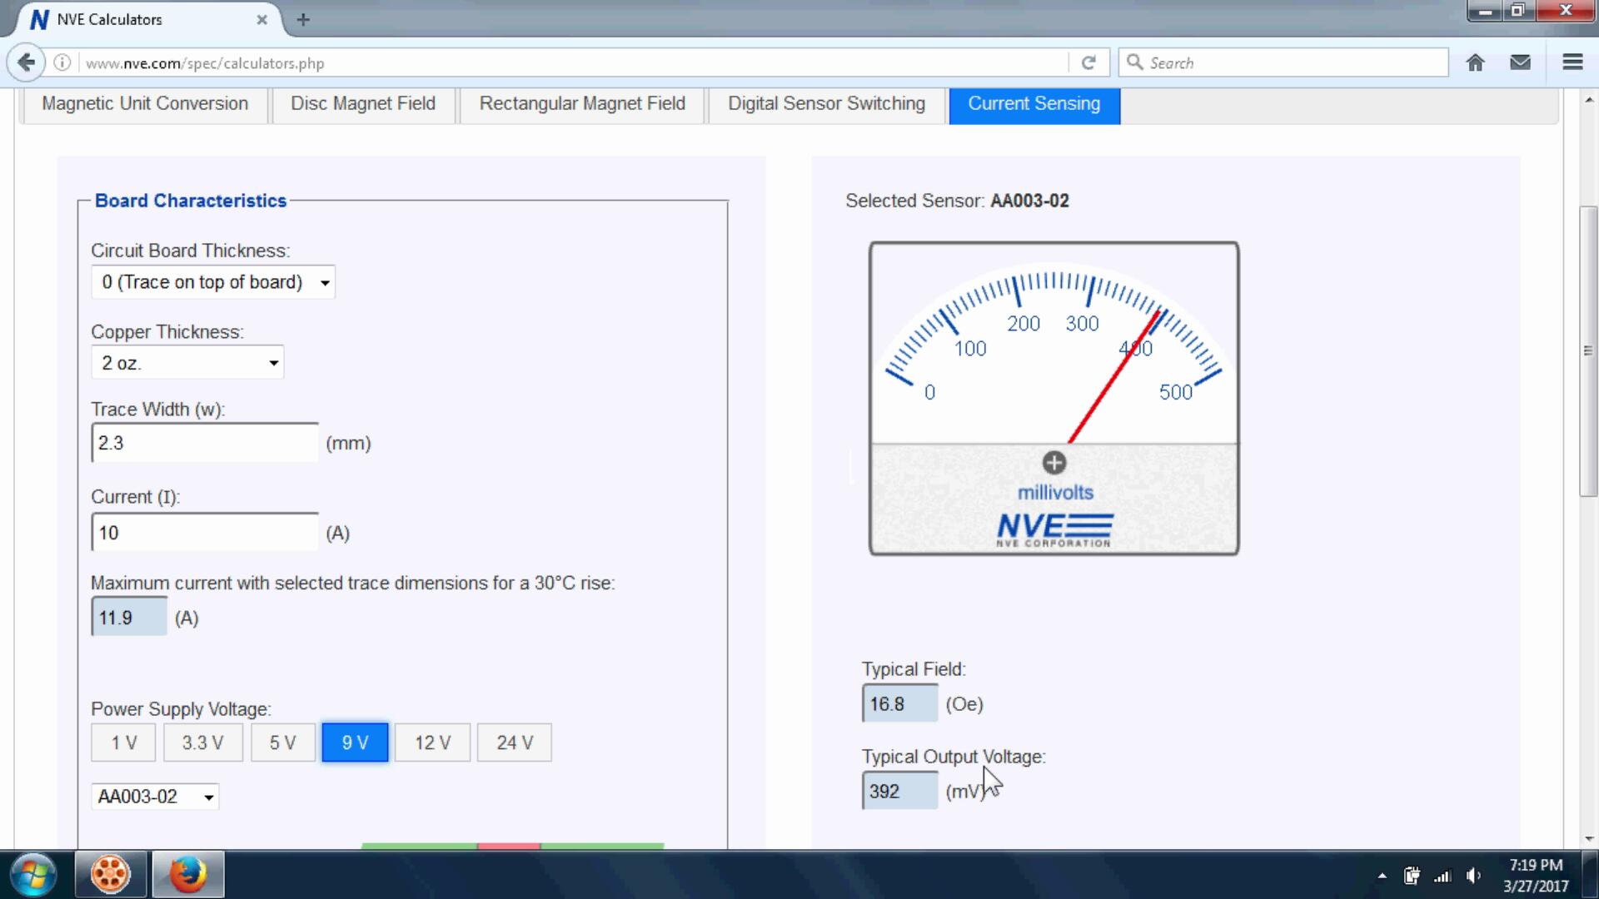Click the plus icon on the millivolt meter

[x=1054, y=463]
